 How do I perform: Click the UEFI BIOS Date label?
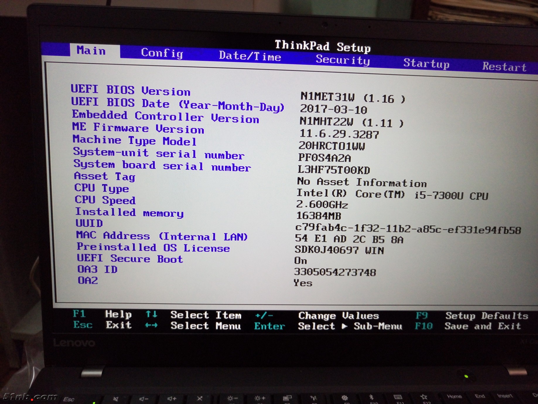[178, 104]
